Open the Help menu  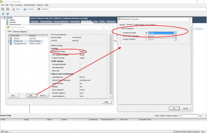[x=46, y=5]
